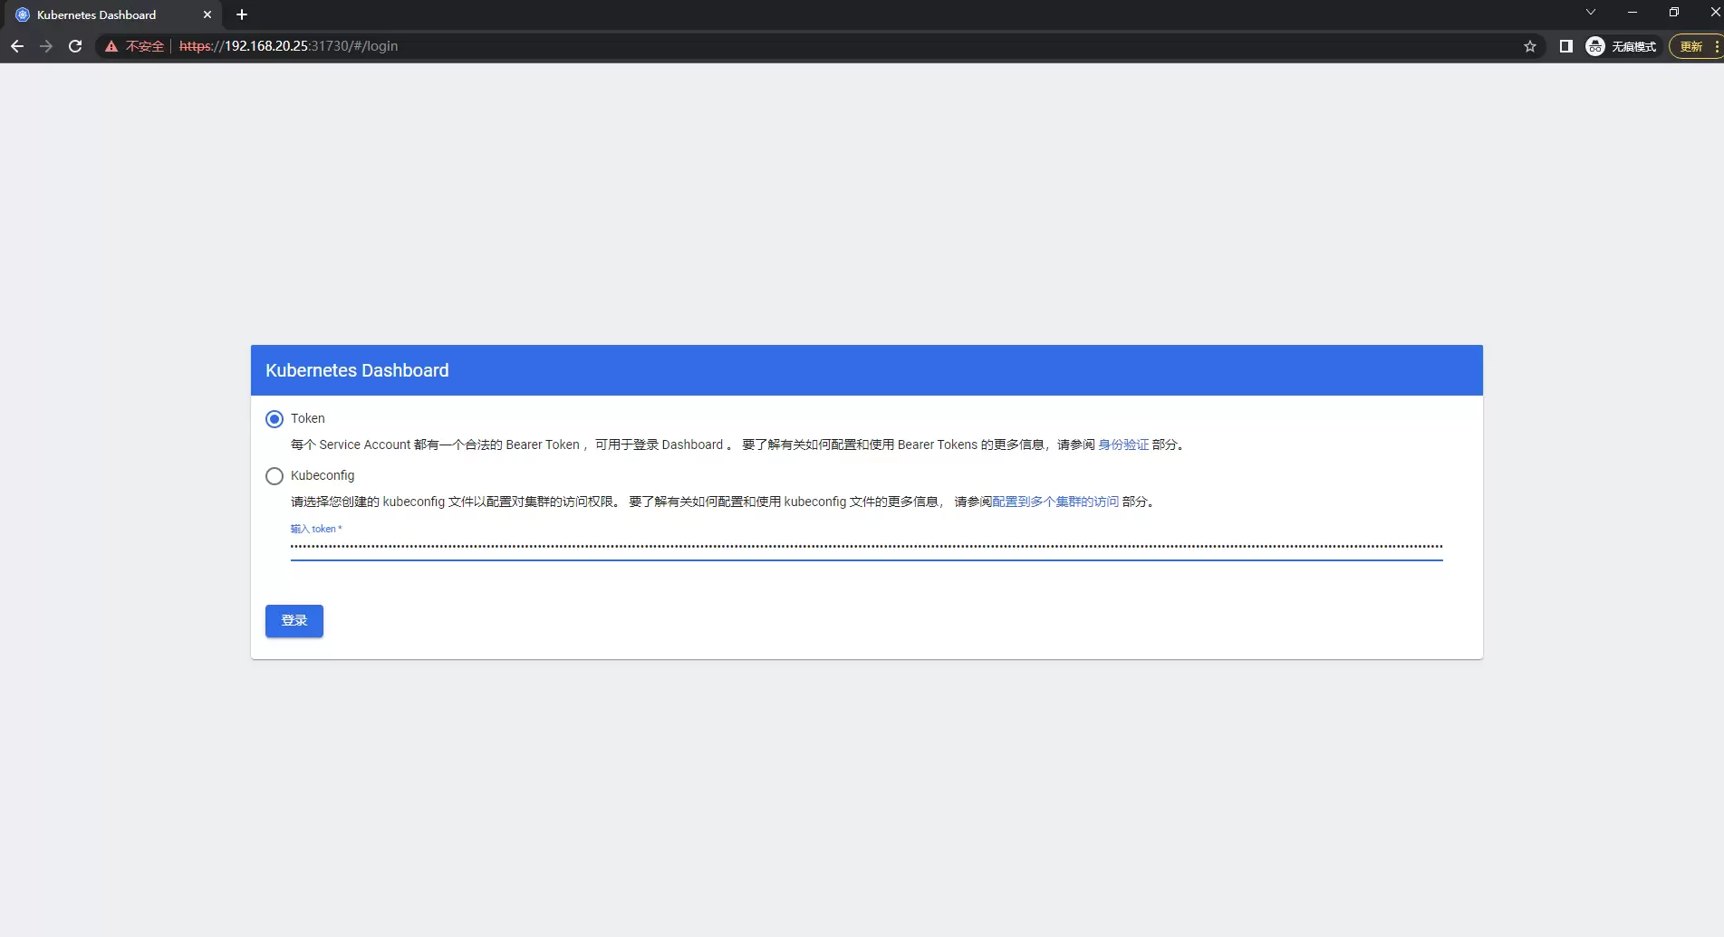1724x937 pixels.
Task: Open the 配置到多个集群的访问 link
Action: [x=1055, y=502]
